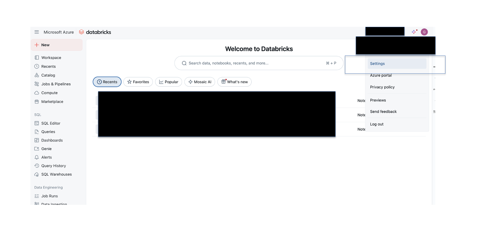Click the Data Engineering section heading
This screenshot has width=502, height=238.
pyautogui.click(x=49, y=188)
